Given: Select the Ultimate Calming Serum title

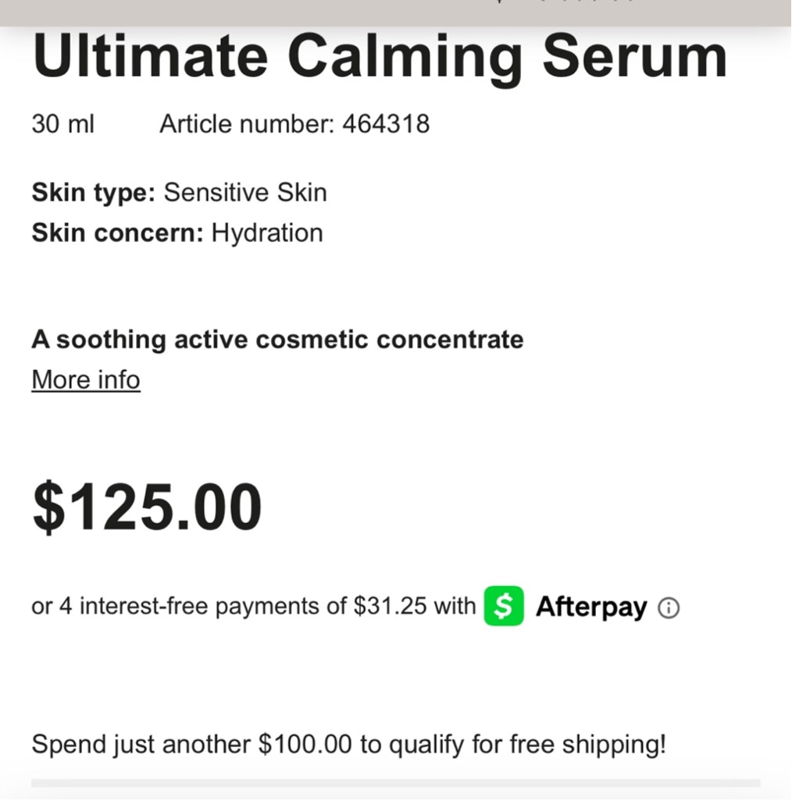Looking at the screenshot, I should (x=380, y=56).
